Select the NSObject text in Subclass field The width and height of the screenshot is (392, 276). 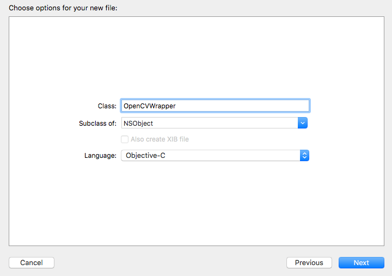[x=138, y=123]
